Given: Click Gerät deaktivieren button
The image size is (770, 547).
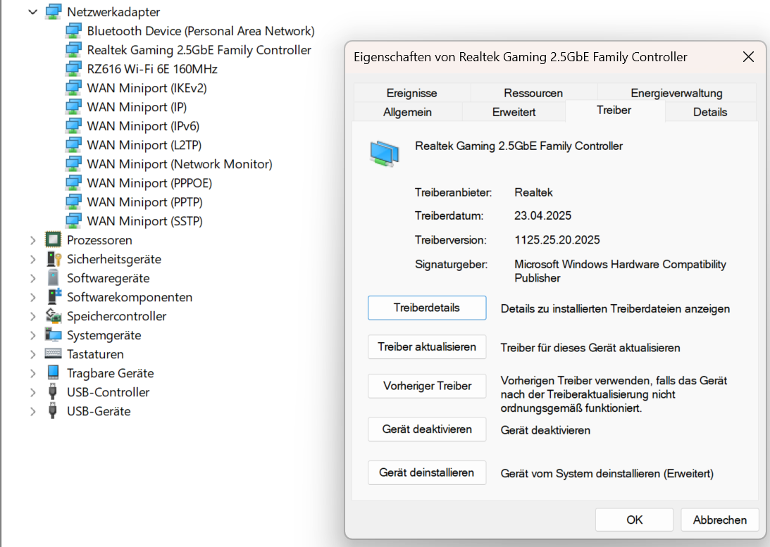Looking at the screenshot, I should [x=427, y=429].
